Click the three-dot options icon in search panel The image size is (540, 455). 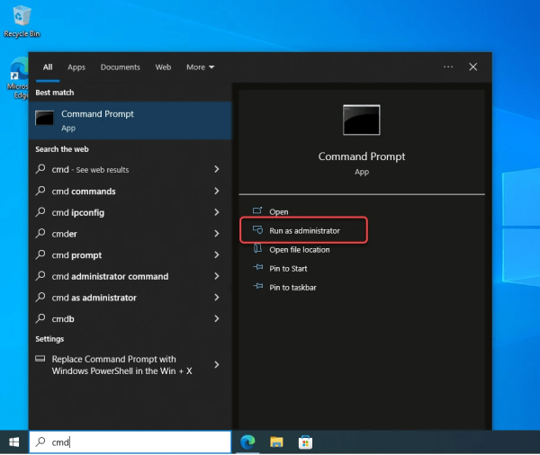[448, 67]
